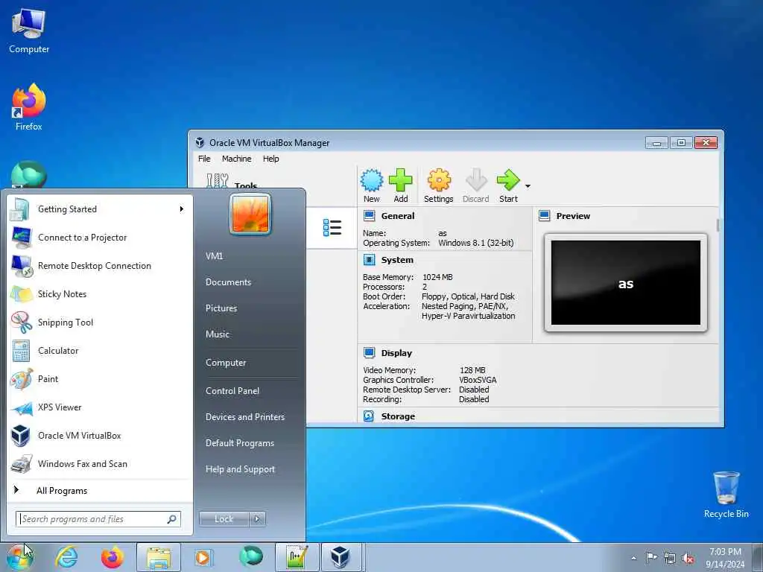Launch Connect to a Projector

point(98,238)
